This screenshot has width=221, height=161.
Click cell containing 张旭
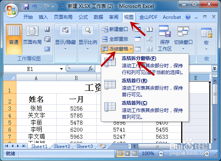pyautogui.click(x=36, y=108)
